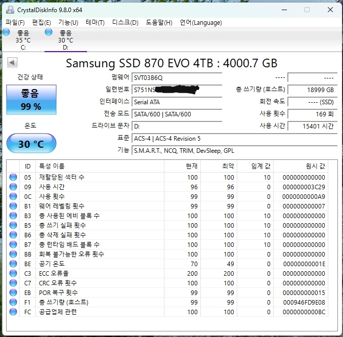Click status icon of row BE 공기 온도
The width and height of the screenshot is (343, 337).
coord(13,264)
